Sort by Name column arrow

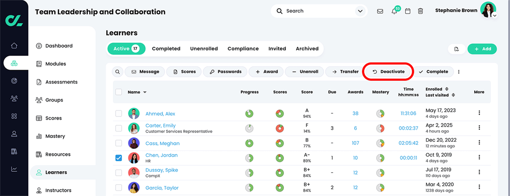pos(145,92)
